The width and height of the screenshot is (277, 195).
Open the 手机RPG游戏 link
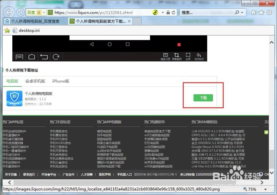pos(59,139)
